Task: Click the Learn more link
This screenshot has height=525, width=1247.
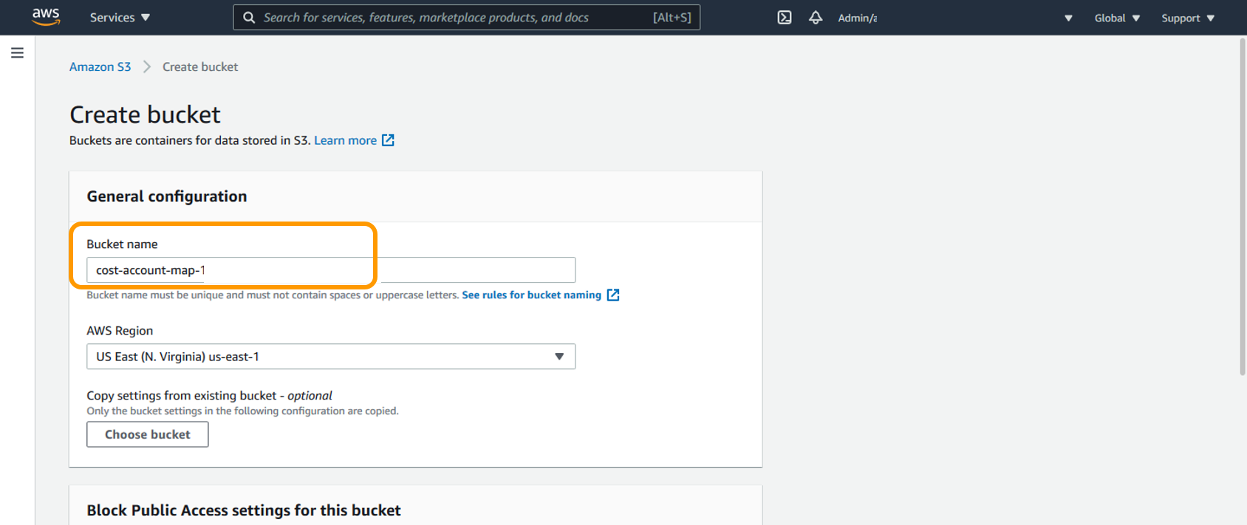Action: tap(345, 140)
